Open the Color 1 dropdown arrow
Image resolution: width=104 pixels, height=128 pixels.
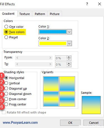pos(69,32)
